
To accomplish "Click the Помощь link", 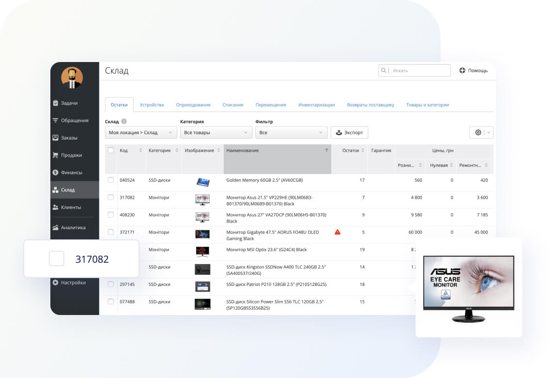I will 473,71.
